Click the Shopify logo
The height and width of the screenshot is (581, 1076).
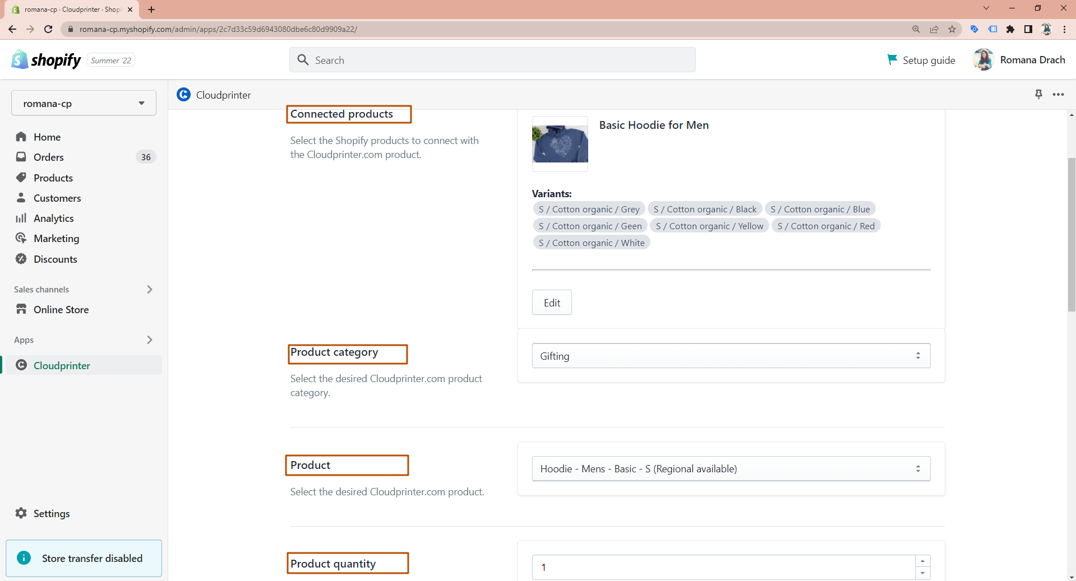47,60
